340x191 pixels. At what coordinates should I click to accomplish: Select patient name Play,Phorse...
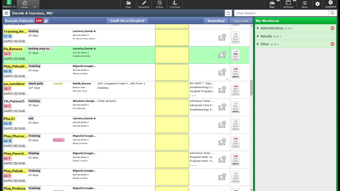pos(15,136)
